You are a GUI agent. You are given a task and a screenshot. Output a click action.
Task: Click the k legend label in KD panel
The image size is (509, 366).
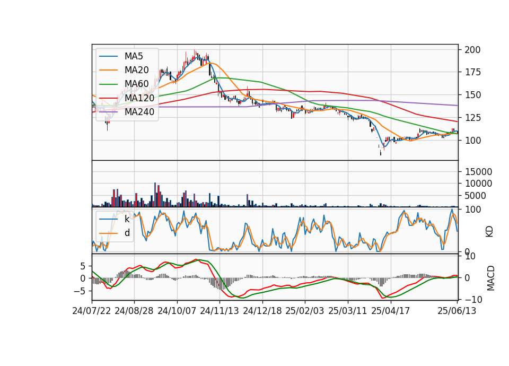coord(127,219)
